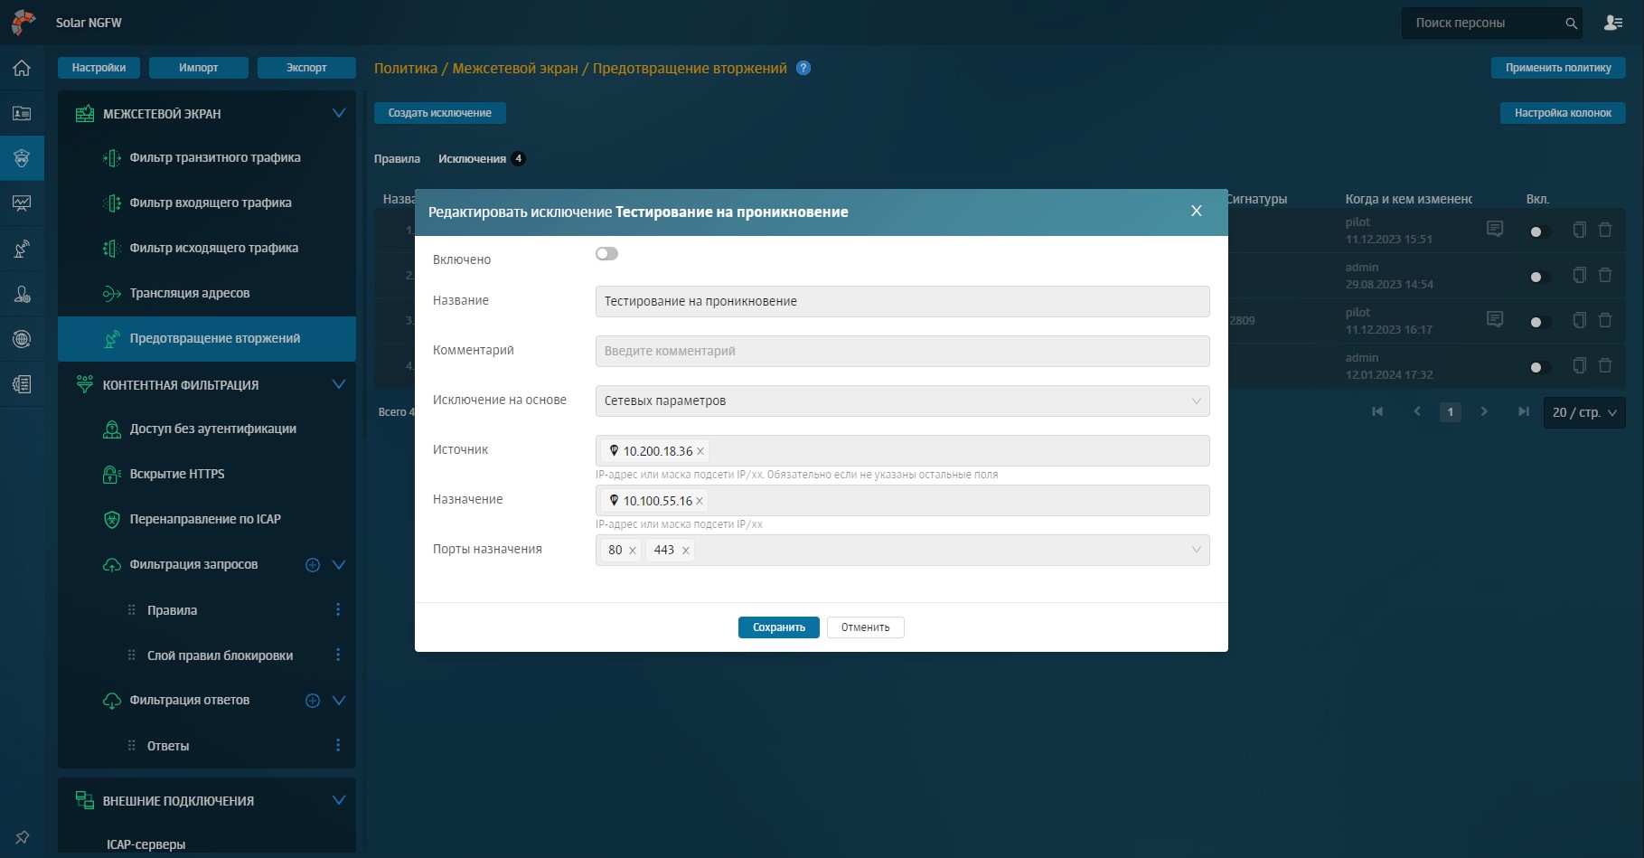Click the satellite dish icon in the left rail
The width and height of the screenshot is (1644, 858).
(22, 249)
